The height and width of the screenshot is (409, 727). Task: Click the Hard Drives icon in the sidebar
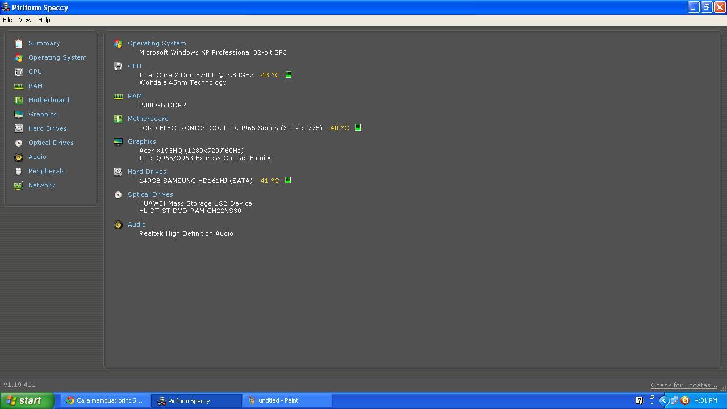(x=19, y=128)
